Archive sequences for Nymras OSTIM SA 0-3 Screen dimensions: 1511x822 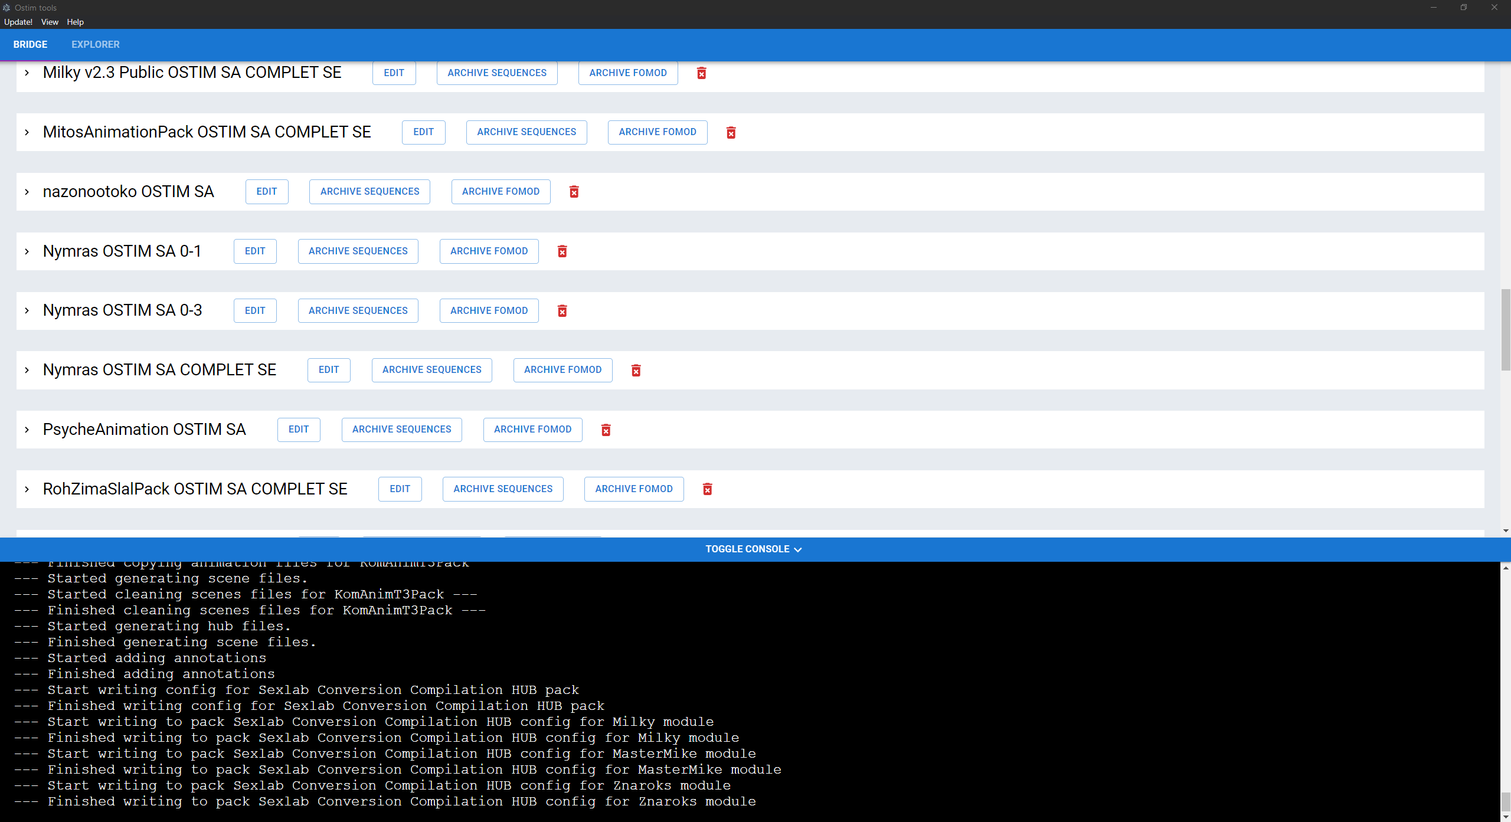358,310
